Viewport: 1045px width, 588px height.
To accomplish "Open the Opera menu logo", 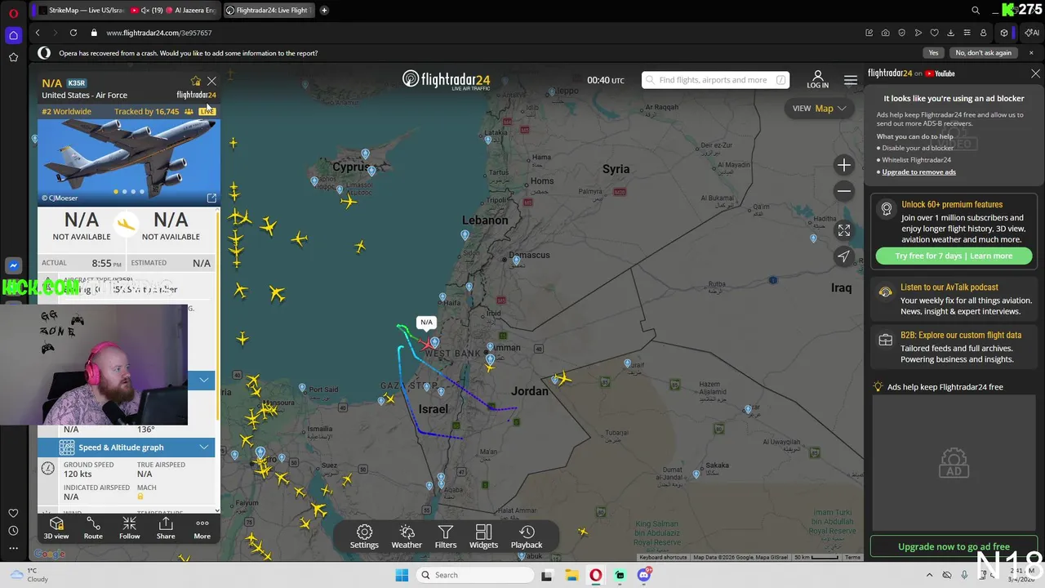I will point(13,13).
